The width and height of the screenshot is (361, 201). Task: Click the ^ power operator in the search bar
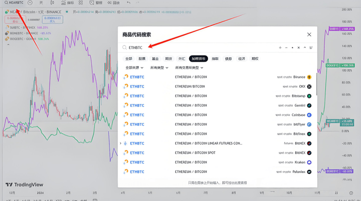[305, 47]
